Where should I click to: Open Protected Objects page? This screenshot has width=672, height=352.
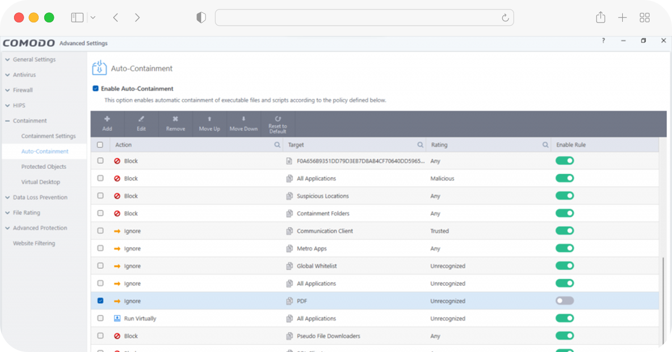44,166
